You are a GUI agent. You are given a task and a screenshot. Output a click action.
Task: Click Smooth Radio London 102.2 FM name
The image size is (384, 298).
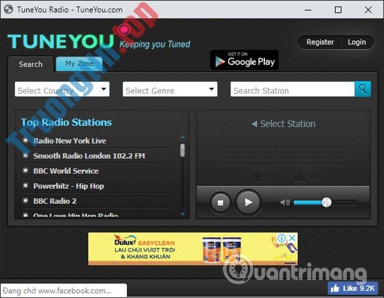coord(89,156)
